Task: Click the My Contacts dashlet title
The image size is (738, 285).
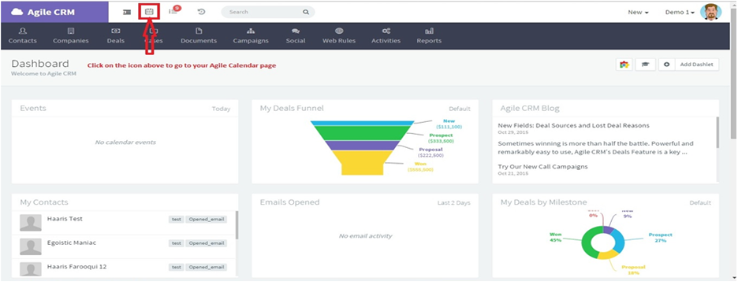Action: tap(44, 202)
